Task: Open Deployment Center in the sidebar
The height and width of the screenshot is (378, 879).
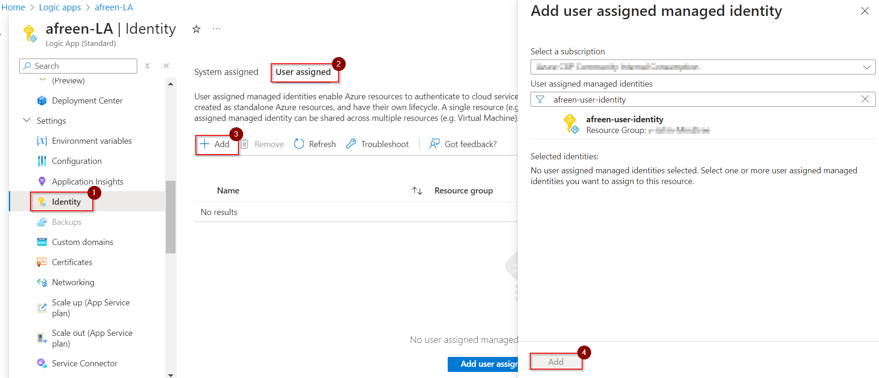Action: (x=87, y=100)
